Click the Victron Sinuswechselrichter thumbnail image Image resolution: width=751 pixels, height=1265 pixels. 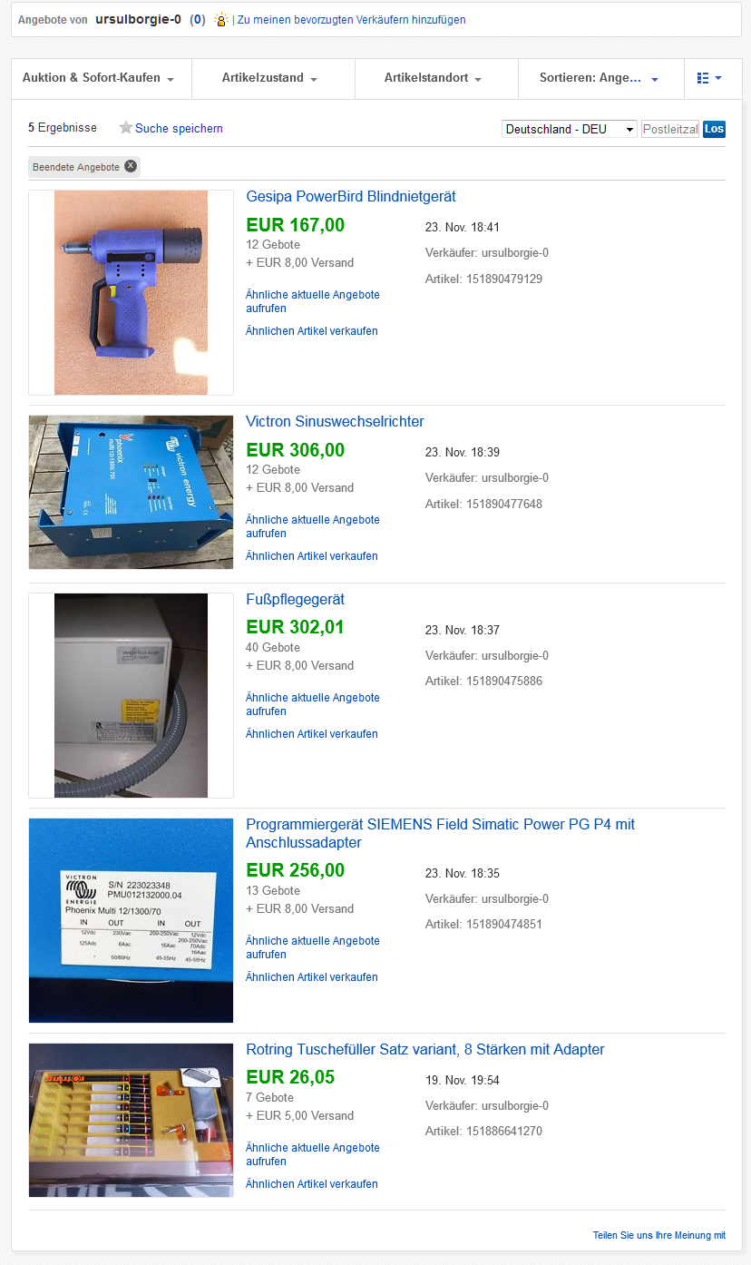[x=131, y=492]
